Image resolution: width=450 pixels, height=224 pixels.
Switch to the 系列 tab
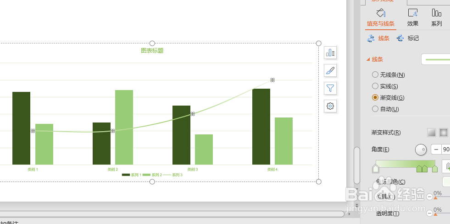pos(437,18)
